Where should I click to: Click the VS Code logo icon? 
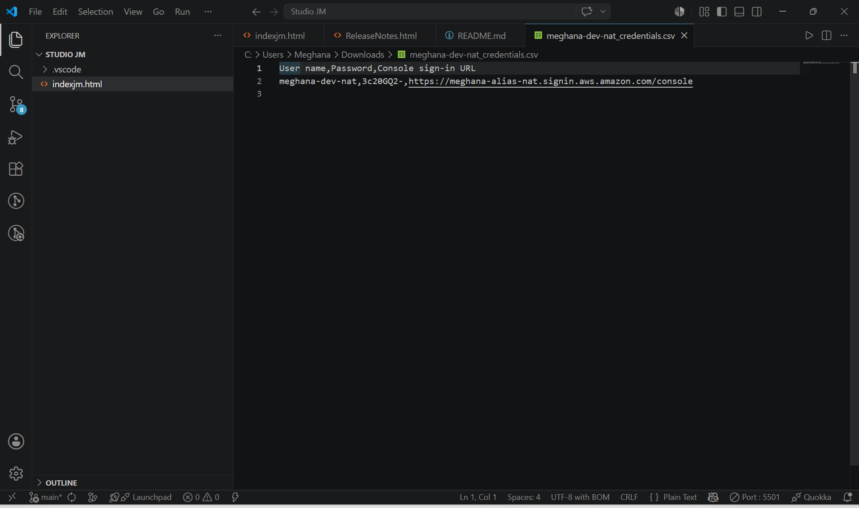(12, 11)
